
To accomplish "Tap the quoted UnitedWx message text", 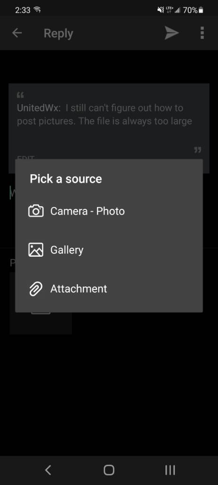I will click(x=105, y=115).
